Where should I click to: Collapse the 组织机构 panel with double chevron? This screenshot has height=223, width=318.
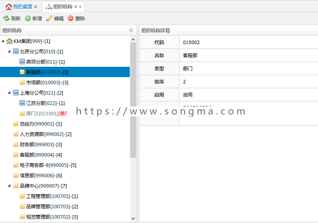pyautogui.click(x=131, y=30)
